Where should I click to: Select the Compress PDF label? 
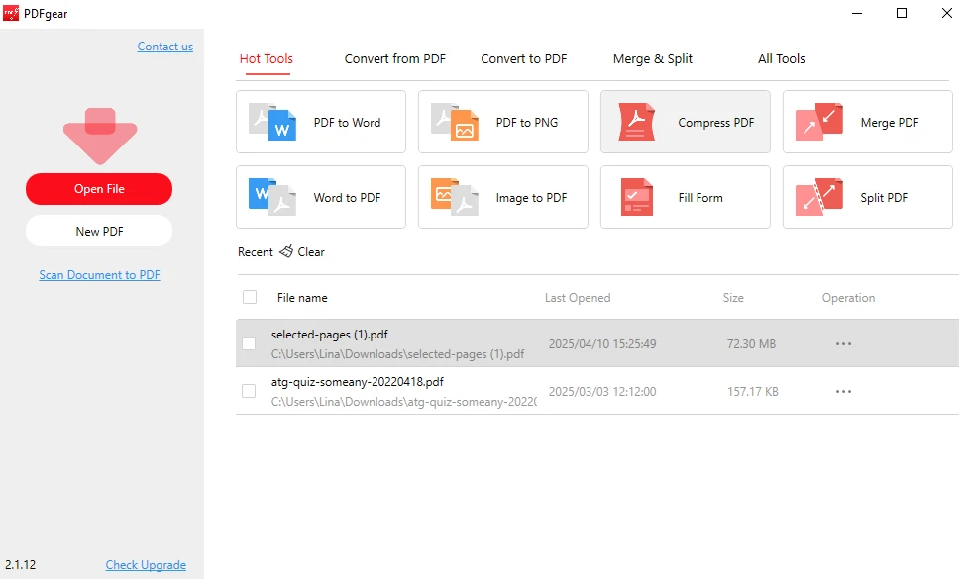pyautogui.click(x=716, y=123)
